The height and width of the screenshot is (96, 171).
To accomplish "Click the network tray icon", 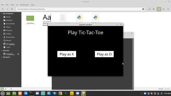I will (158, 94).
